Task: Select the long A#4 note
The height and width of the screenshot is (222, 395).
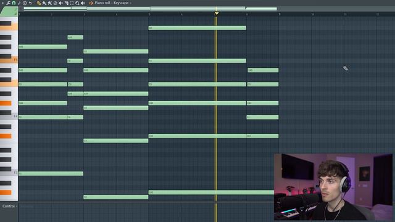Action: click(116, 94)
